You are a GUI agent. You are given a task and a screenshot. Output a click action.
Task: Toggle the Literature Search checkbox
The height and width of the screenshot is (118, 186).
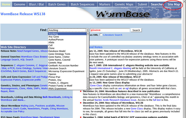tap(101, 35)
